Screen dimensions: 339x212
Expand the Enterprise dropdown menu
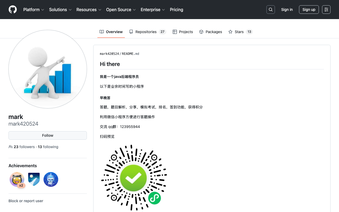[153, 10]
